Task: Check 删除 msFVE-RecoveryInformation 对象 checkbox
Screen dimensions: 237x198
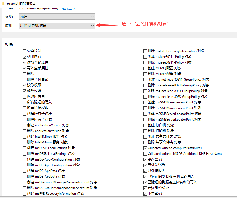Action: coord(145,51)
